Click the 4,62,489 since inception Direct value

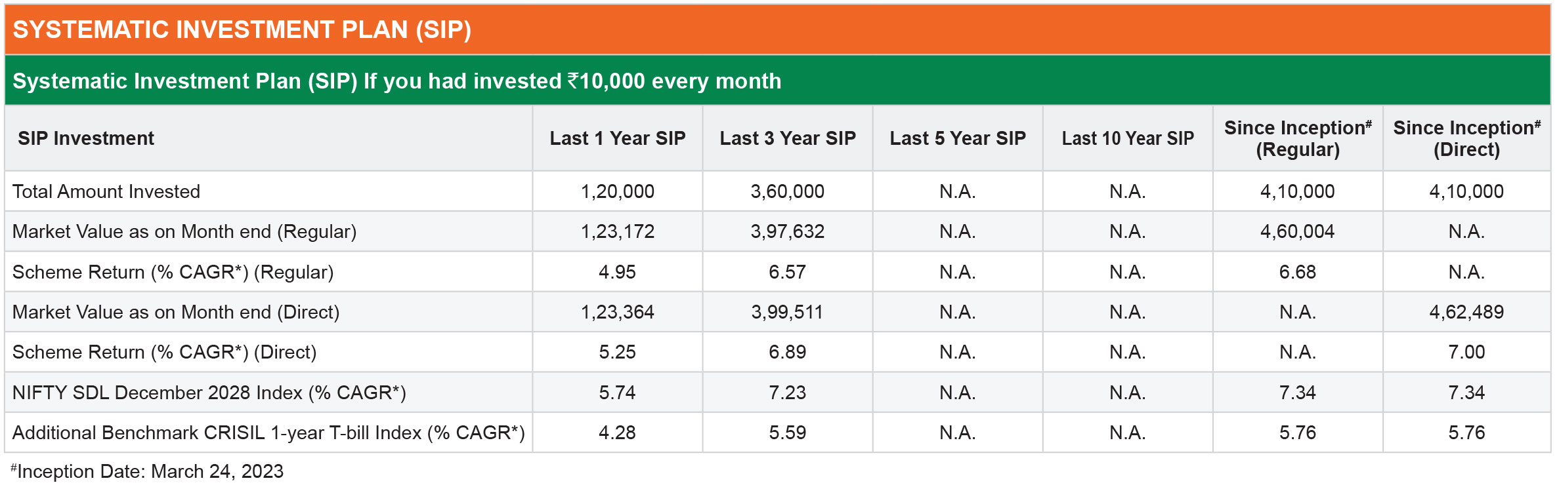[1467, 312]
